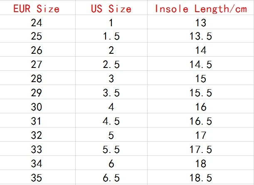Select the US size 6 cell
The width and height of the screenshot is (254, 185).
pyautogui.click(x=111, y=163)
